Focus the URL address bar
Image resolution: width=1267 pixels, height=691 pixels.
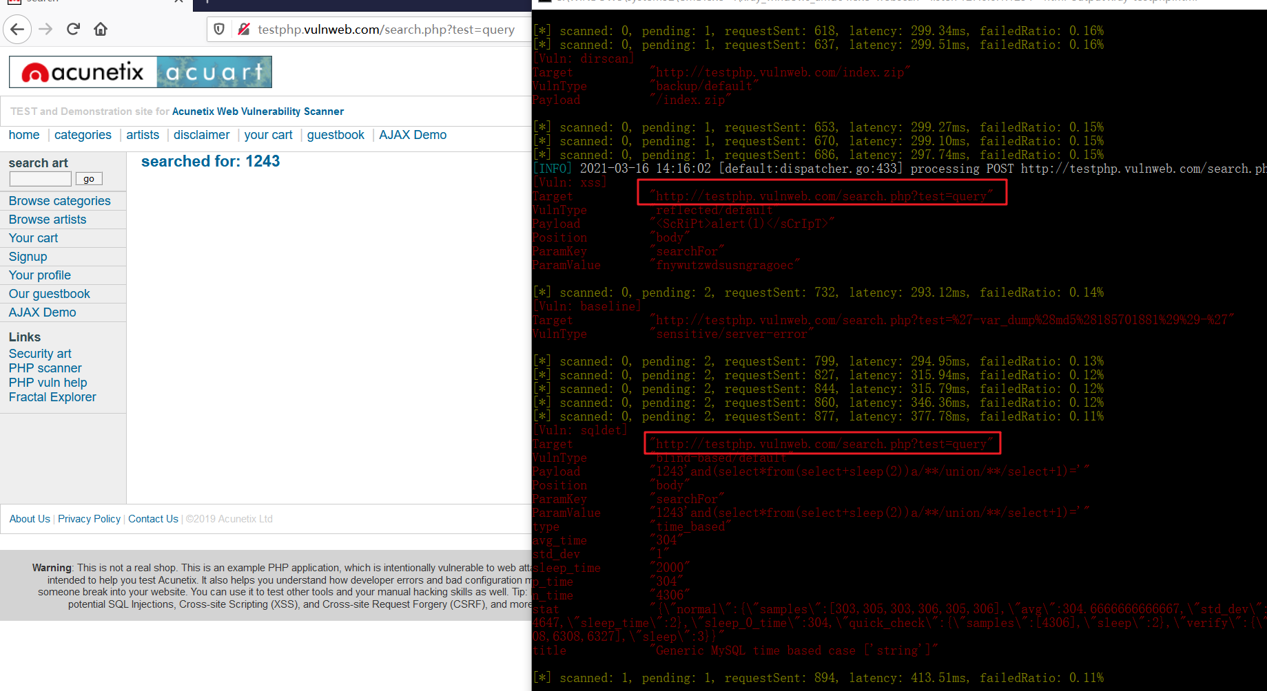(386, 30)
